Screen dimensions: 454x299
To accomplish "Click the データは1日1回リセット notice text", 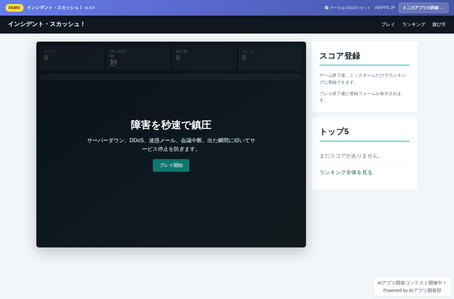I will tap(350, 8).
